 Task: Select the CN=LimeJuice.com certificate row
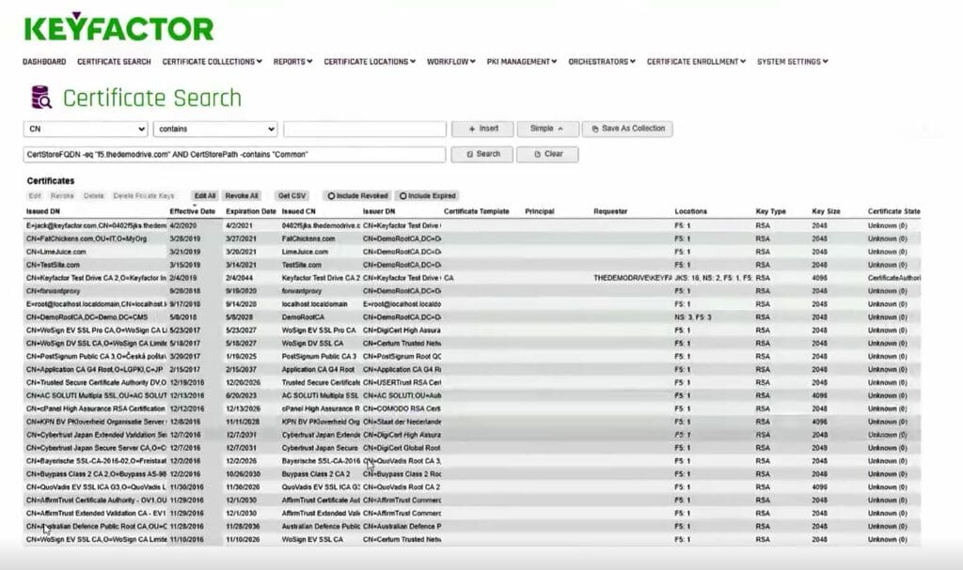tap(472, 252)
